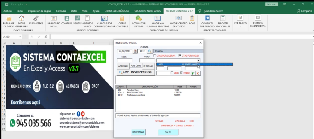Switch to the Fórmulas tab

pos(61,11)
